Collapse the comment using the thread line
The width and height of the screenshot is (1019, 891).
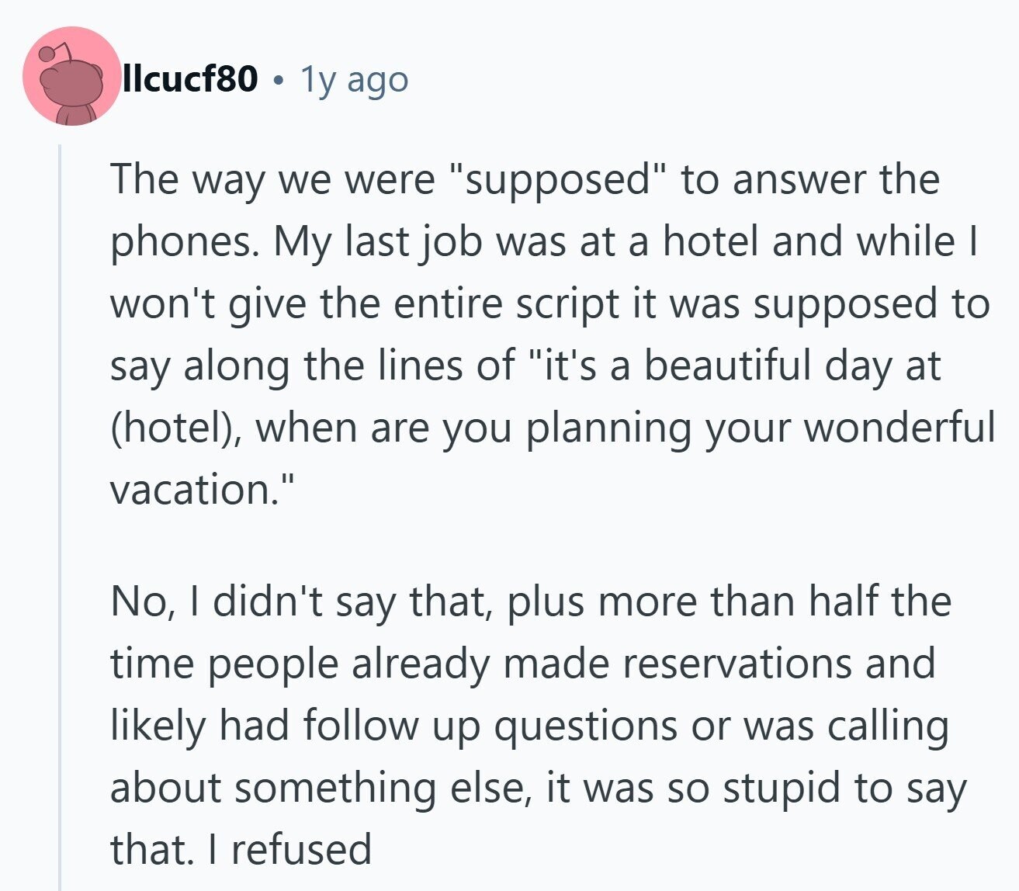(x=60, y=512)
